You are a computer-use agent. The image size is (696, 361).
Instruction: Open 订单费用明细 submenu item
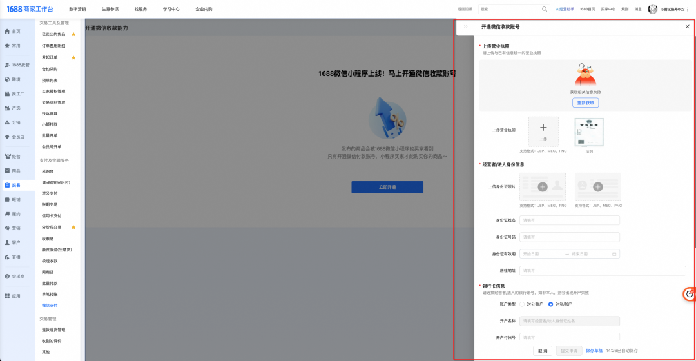(53, 46)
